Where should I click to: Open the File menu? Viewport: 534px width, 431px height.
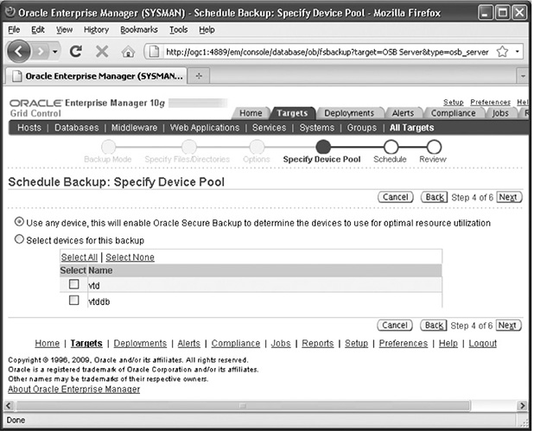pos(14,30)
